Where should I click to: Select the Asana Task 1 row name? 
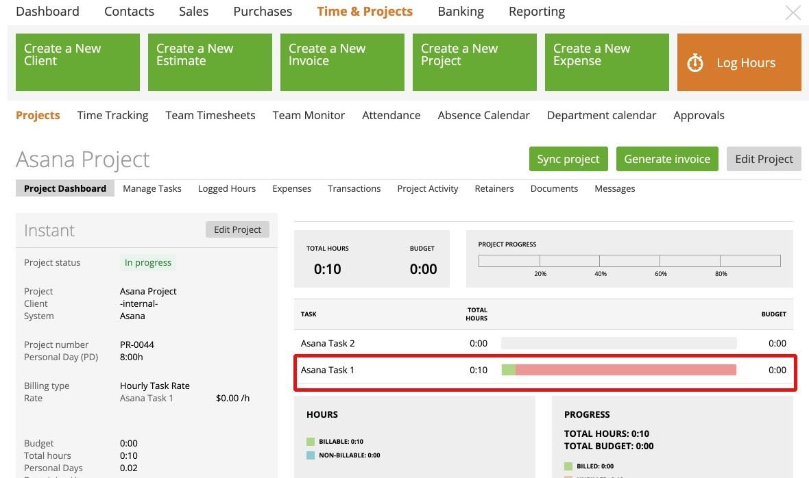[x=328, y=370]
